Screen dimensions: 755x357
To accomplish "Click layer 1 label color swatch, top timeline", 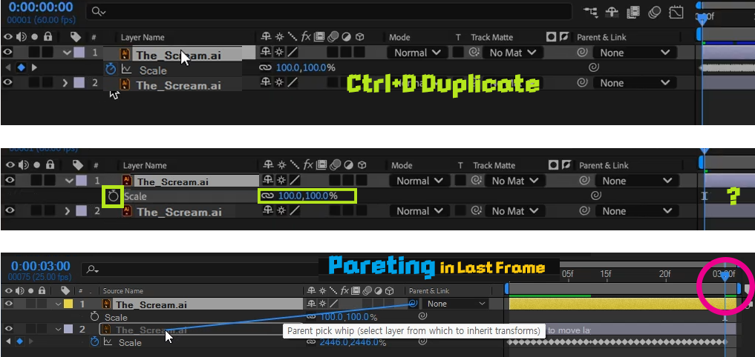I will [x=79, y=53].
